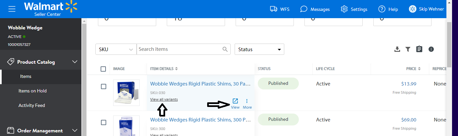
Task: Collapse the Product Catalog section
Action: pos(75,62)
